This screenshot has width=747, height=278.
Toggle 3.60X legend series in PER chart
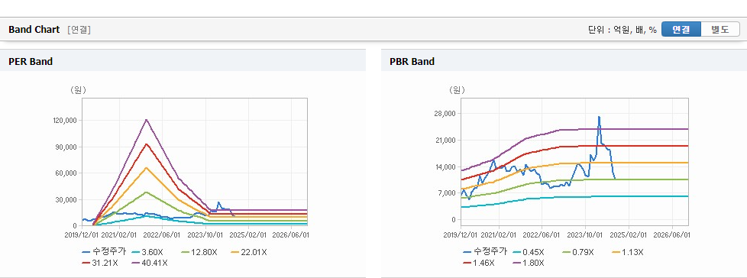[146, 252]
